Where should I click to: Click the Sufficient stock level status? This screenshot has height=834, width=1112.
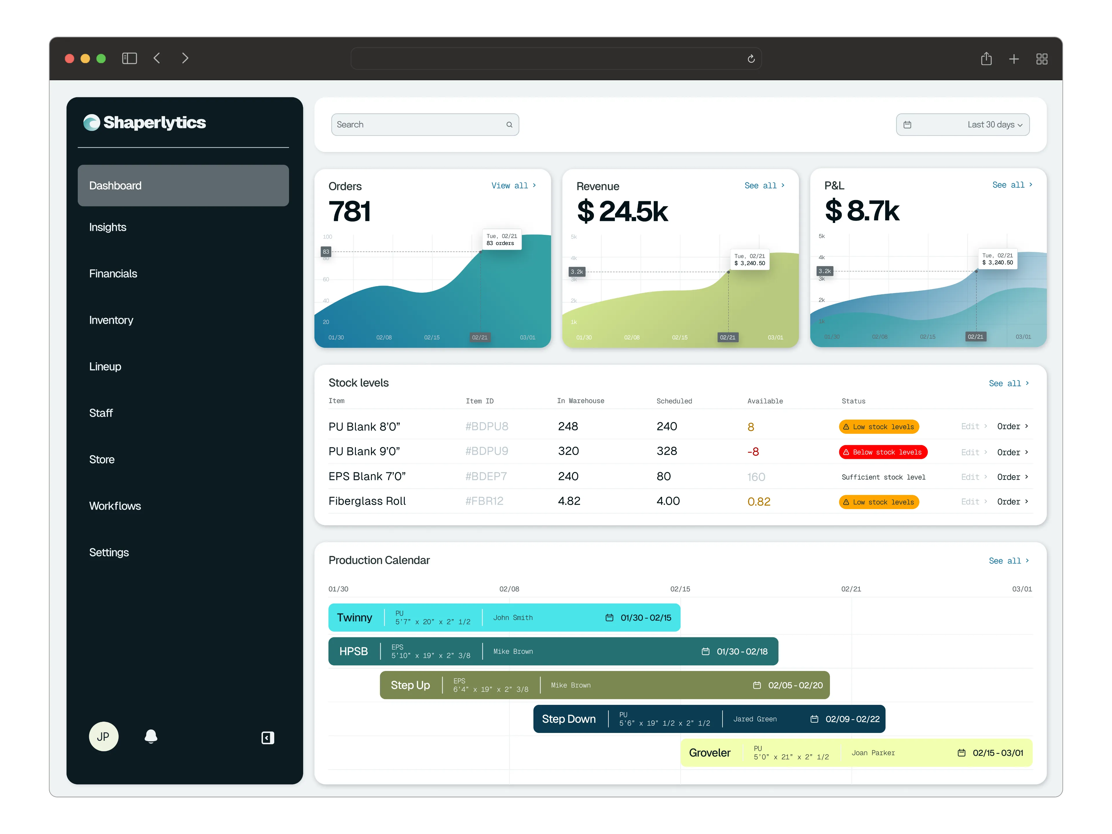883,477
